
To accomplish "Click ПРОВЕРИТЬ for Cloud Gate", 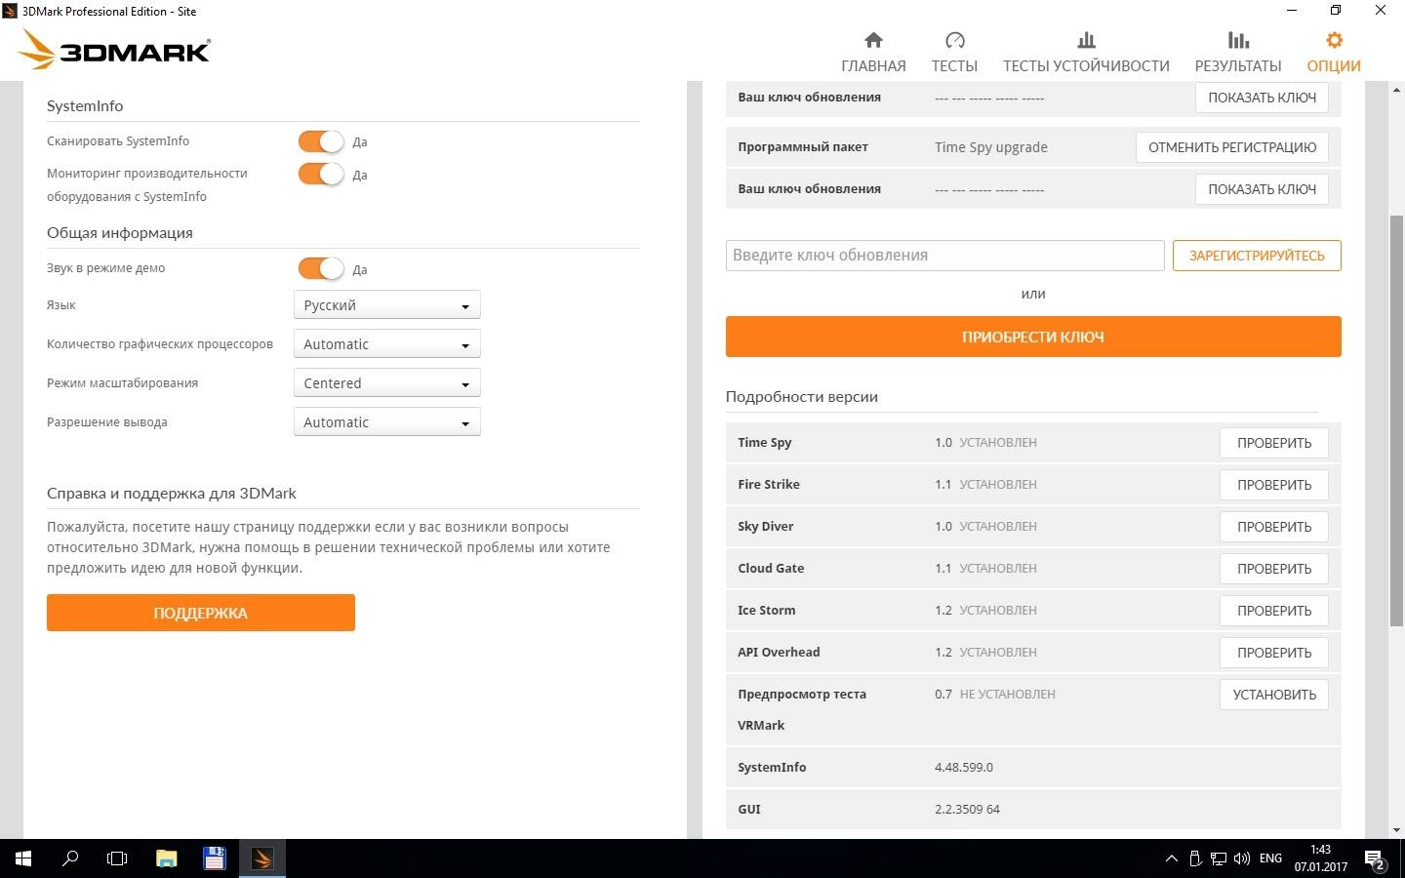I will (x=1273, y=569).
